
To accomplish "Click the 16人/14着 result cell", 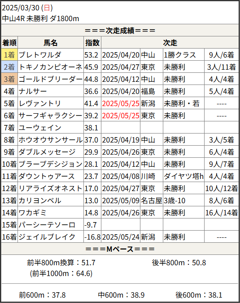I will click(222, 213).
